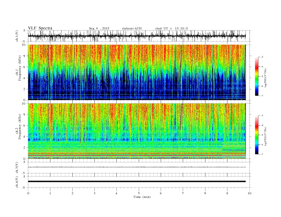This screenshot has height=217, width=281.
Task: Click the "ch.3(V)" waveform axis label
Action: pos(17,168)
